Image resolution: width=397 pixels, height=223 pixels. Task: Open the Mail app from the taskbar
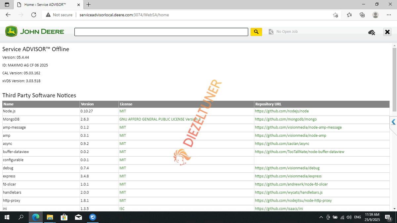pos(78,217)
